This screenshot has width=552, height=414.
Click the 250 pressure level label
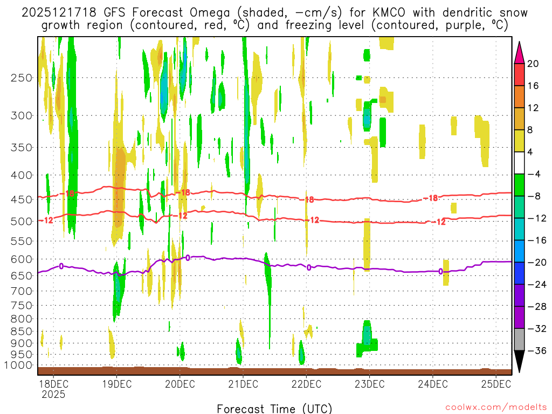[x=22, y=78]
